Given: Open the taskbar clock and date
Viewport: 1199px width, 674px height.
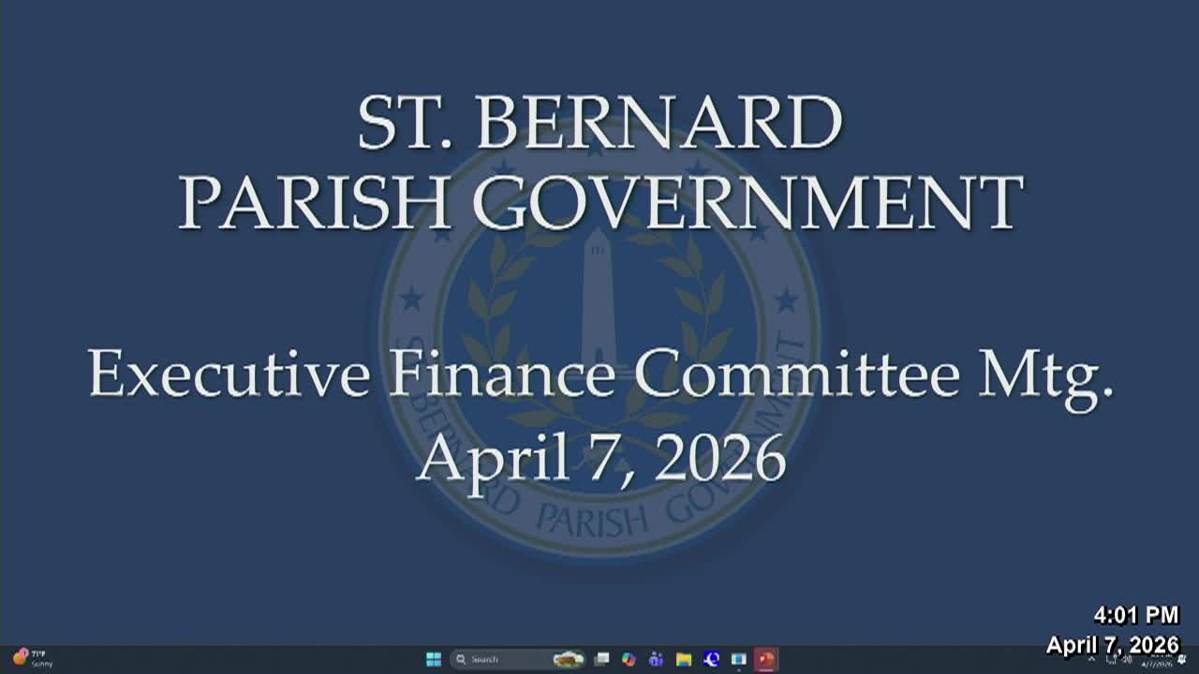Looking at the screenshot, I should pos(1158,660).
